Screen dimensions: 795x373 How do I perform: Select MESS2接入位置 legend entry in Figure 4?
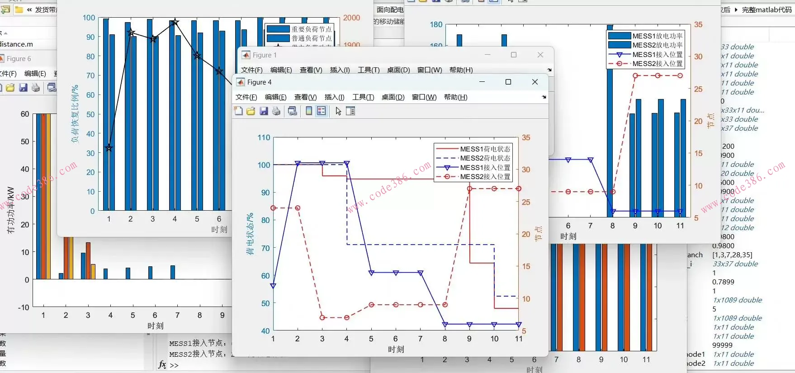[x=473, y=177]
